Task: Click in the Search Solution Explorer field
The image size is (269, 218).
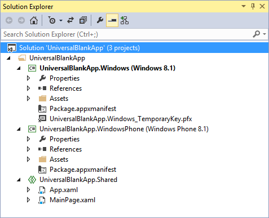Action: click(x=126, y=34)
